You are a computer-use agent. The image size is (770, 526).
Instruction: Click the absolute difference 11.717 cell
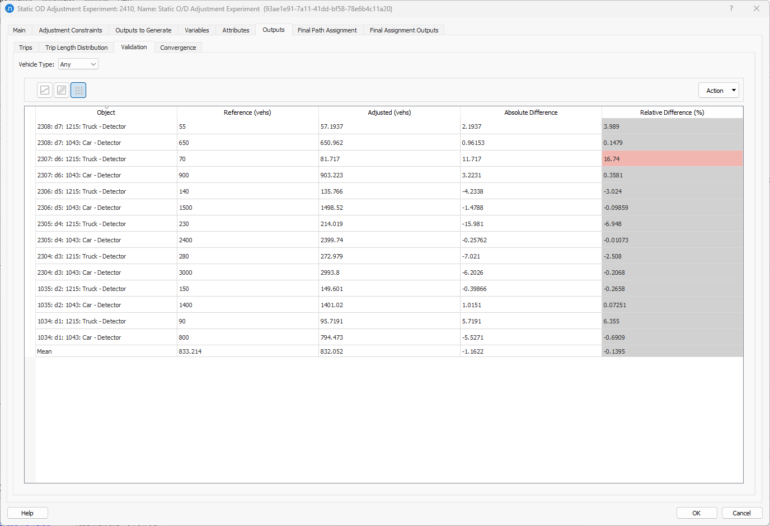(x=531, y=159)
